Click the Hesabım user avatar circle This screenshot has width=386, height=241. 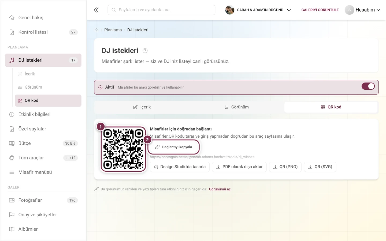(x=349, y=10)
